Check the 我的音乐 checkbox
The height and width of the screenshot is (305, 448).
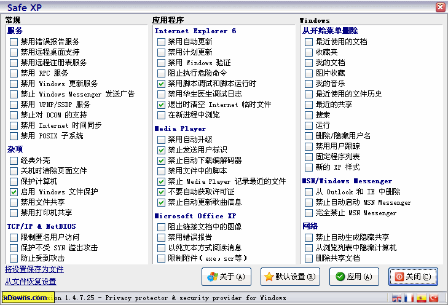[308, 84]
